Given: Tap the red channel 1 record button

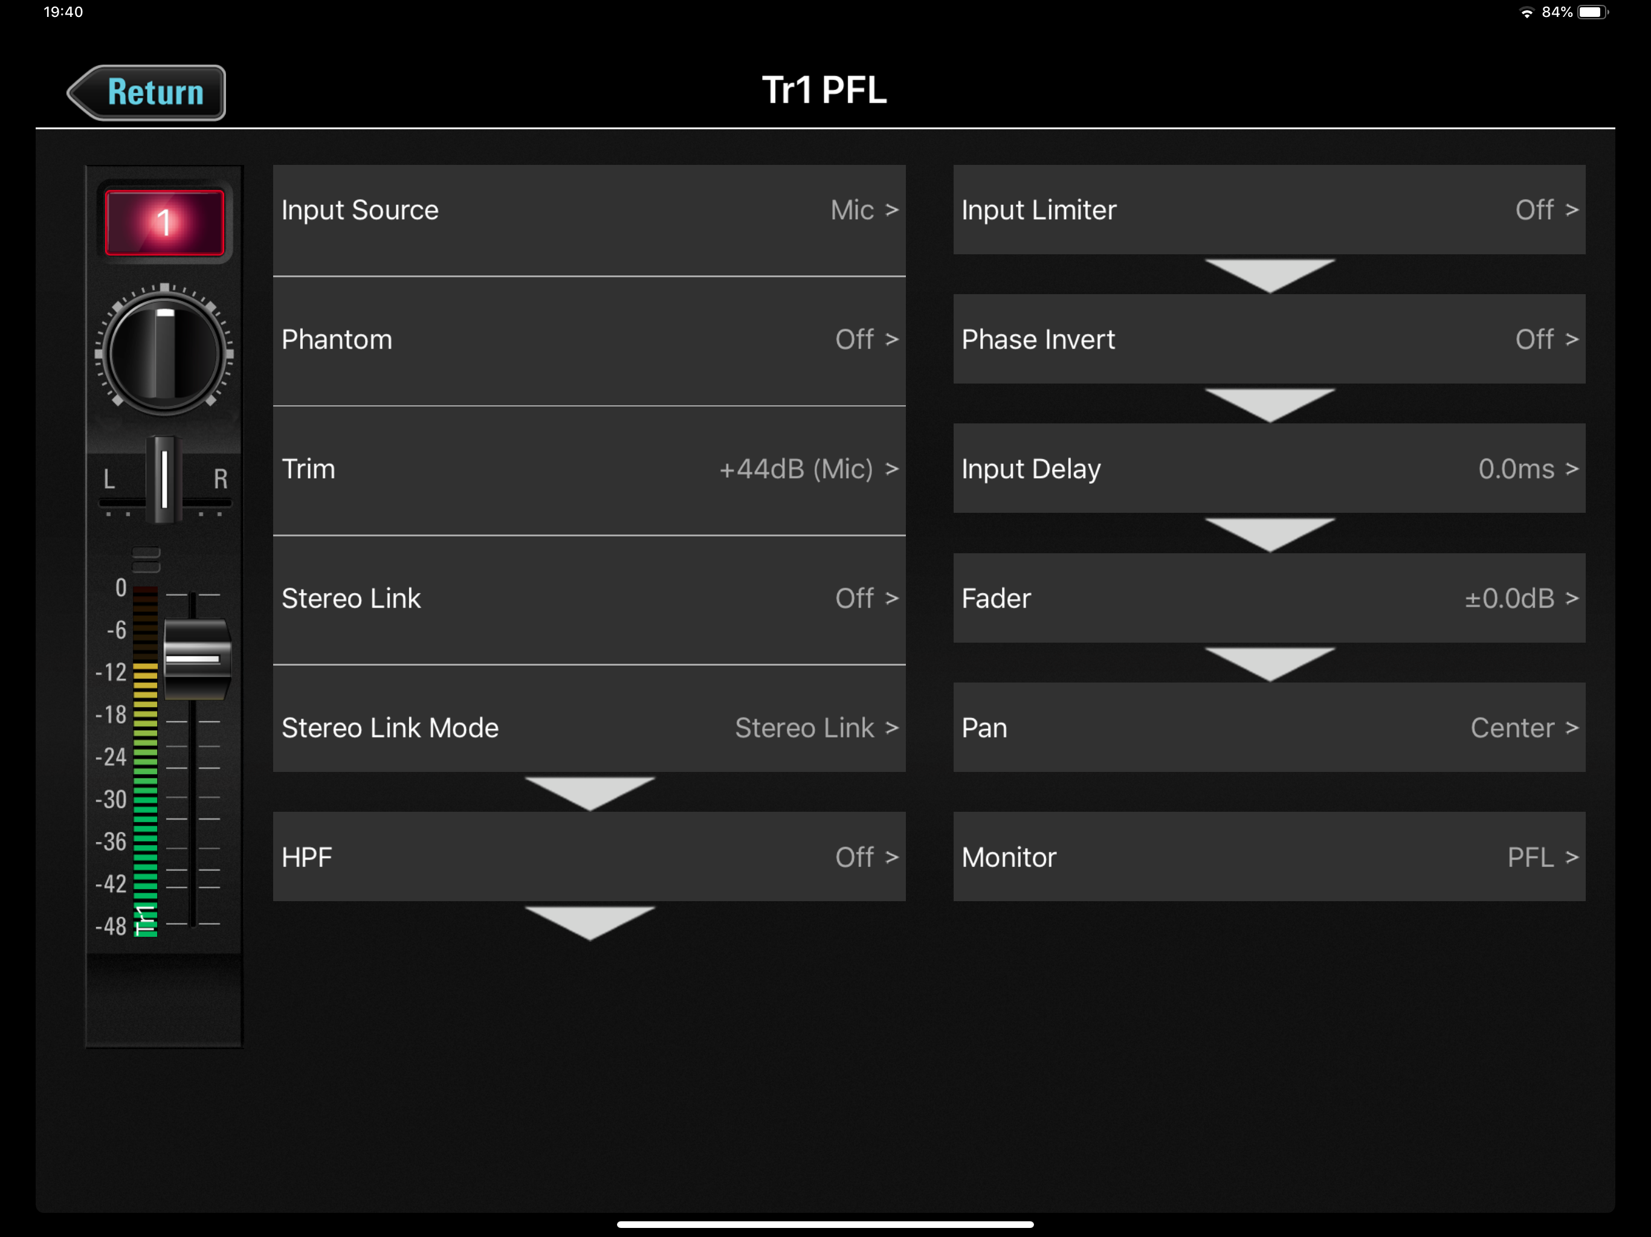Looking at the screenshot, I should tap(164, 222).
